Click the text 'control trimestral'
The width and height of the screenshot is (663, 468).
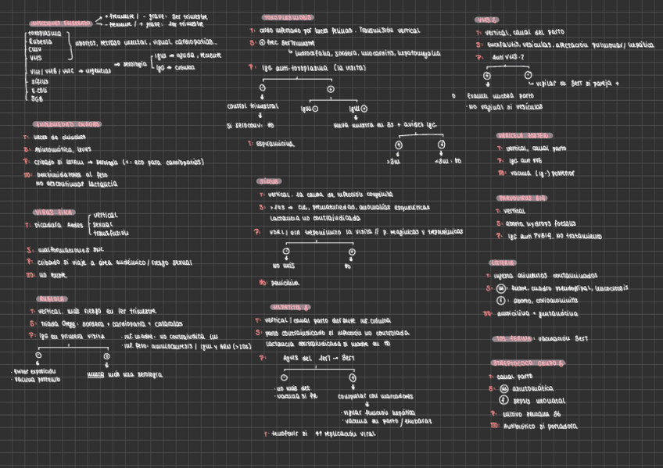pyautogui.click(x=253, y=106)
